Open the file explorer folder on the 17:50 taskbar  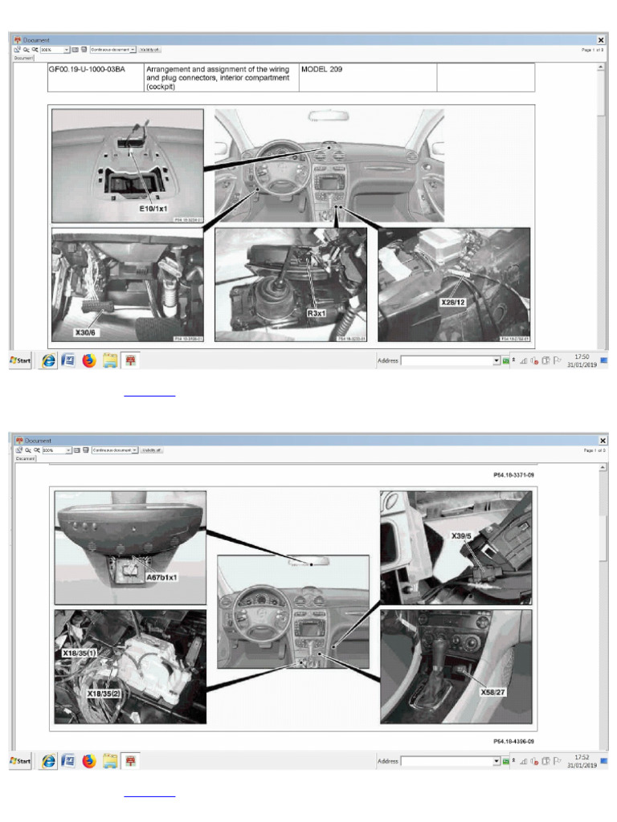pos(110,360)
